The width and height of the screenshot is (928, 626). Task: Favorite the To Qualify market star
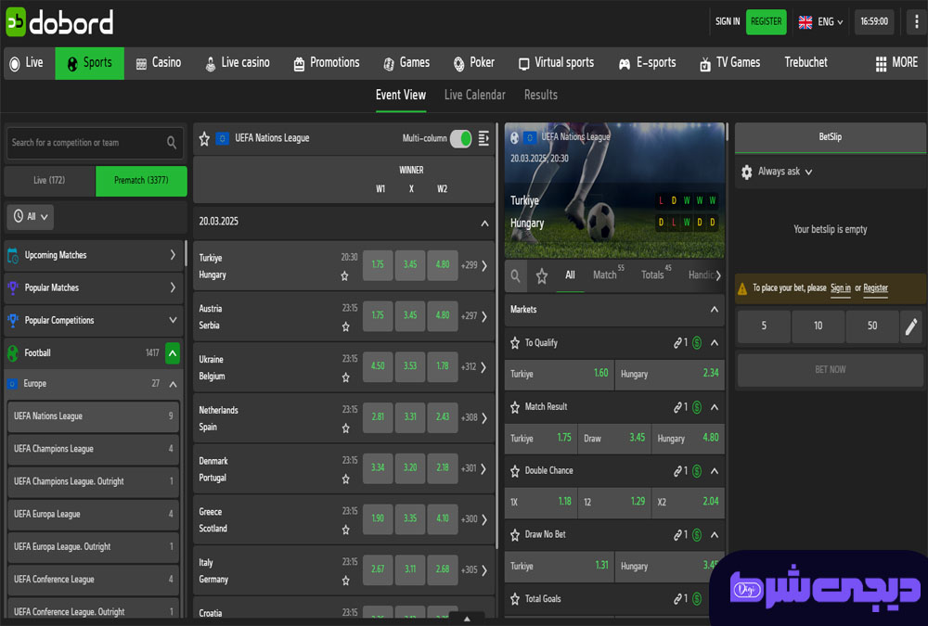pyautogui.click(x=515, y=342)
